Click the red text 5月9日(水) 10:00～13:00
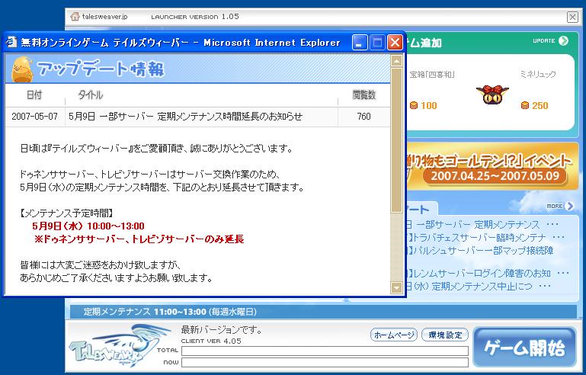This screenshot has width=586, height=375. coord(88,226)
